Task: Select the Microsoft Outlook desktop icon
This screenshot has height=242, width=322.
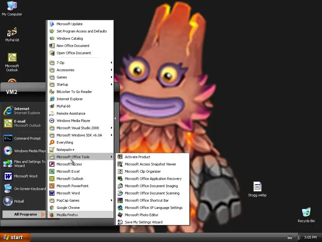Action: pos(12,62)
